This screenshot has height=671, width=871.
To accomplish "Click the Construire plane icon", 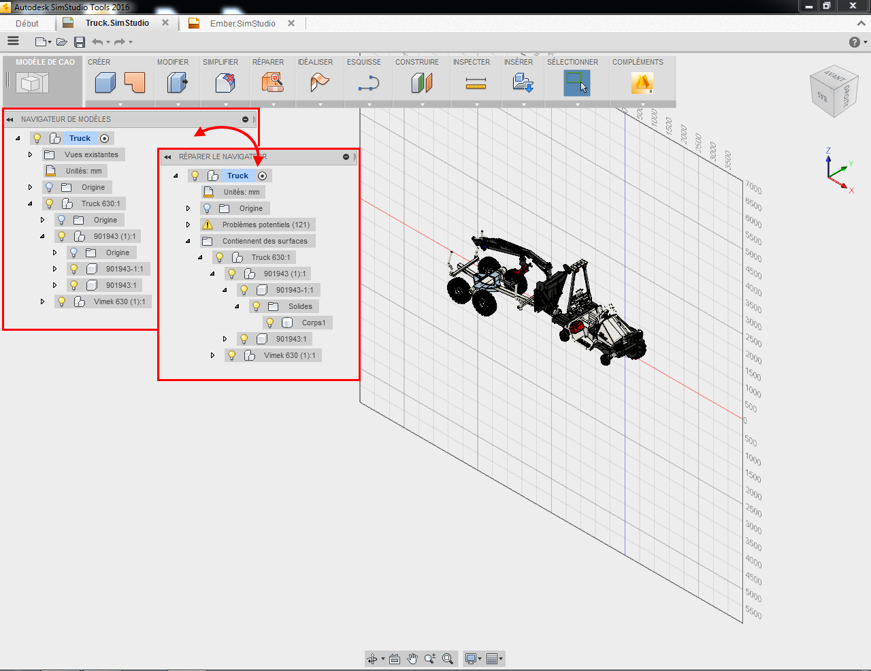I will pyautogui.click(x=422, y=83).
